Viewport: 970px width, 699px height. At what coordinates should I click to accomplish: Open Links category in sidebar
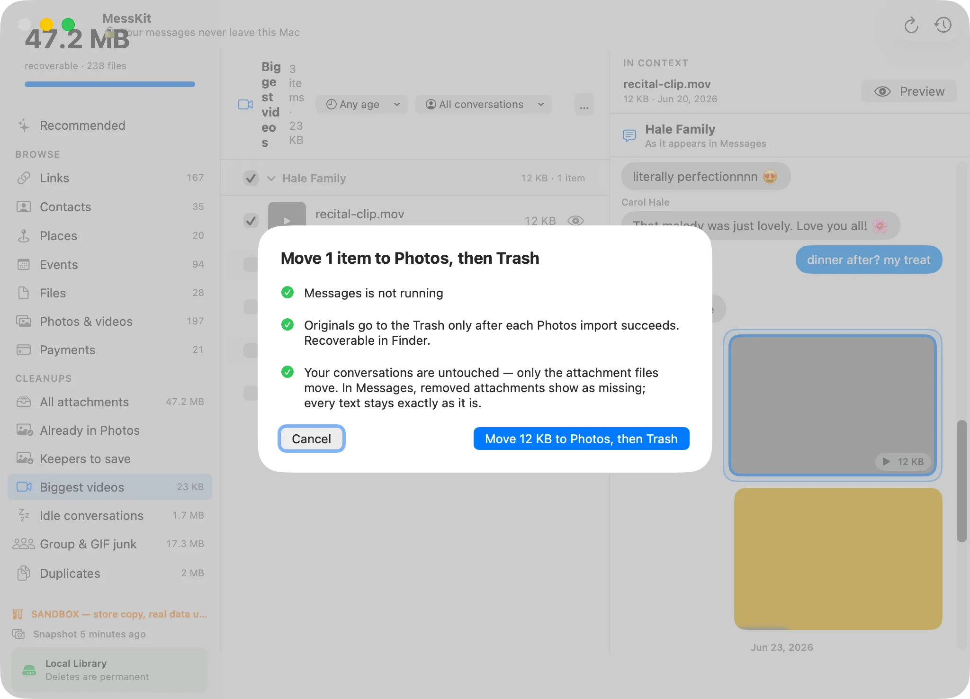tap(110, 178)
